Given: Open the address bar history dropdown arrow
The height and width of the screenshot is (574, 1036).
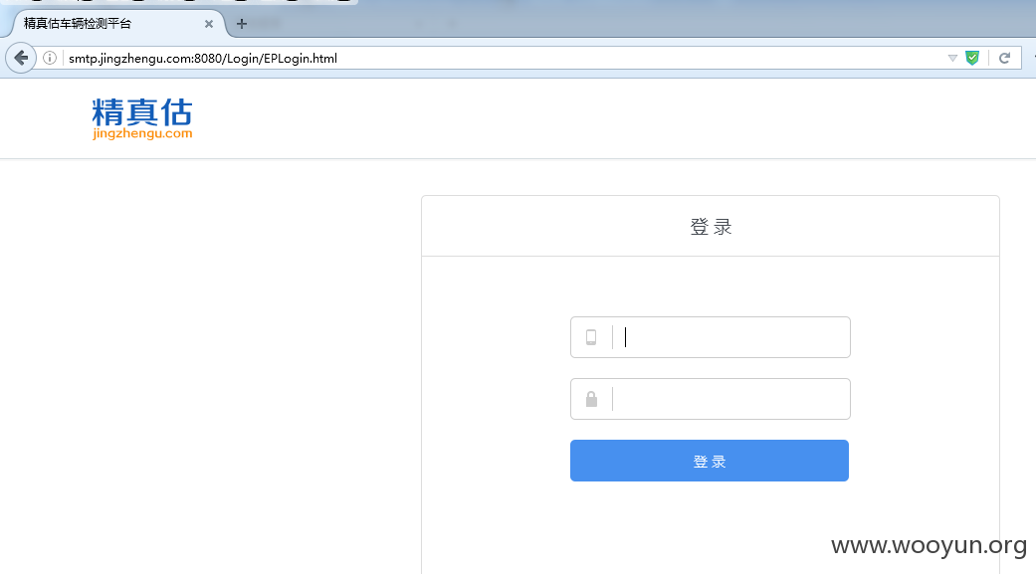Looking at the screenshot, I should click(952, 58).
